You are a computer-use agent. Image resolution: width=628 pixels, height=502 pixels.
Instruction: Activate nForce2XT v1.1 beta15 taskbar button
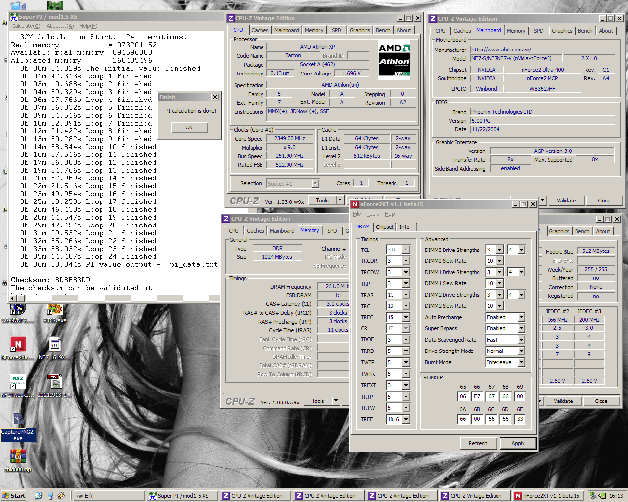coord(549,496)
